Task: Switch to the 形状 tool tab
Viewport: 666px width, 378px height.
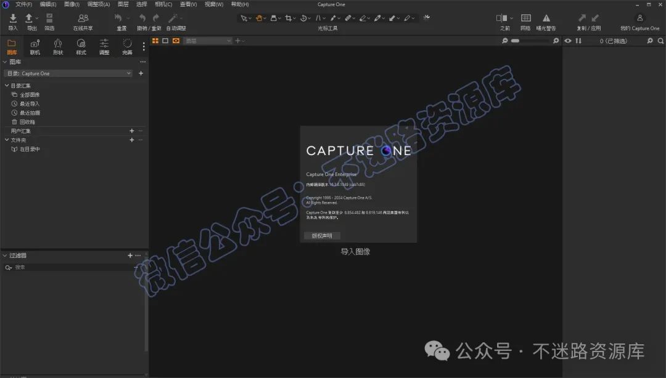Action: click(58, 47)
